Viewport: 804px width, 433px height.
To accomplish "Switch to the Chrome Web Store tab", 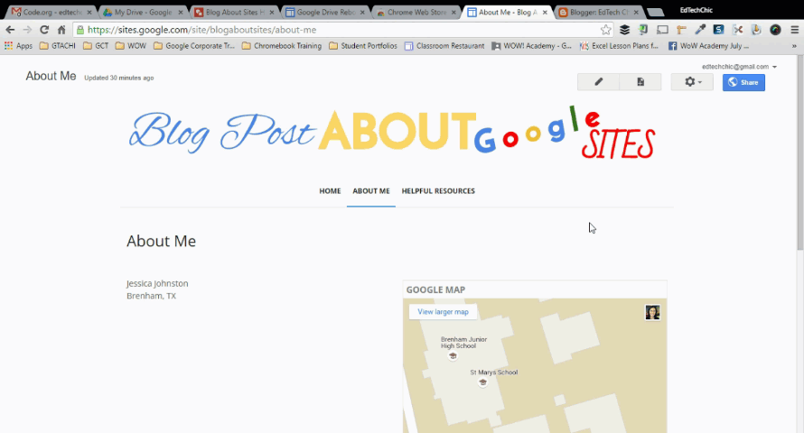I will pyautogui.click(x=416, y=12).
